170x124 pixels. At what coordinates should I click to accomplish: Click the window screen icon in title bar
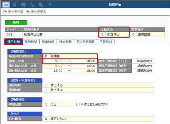coord(6,4)
